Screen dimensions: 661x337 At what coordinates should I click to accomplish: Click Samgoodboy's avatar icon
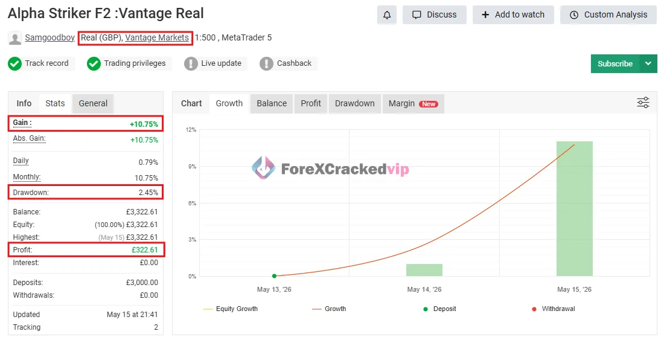(14, 38)
